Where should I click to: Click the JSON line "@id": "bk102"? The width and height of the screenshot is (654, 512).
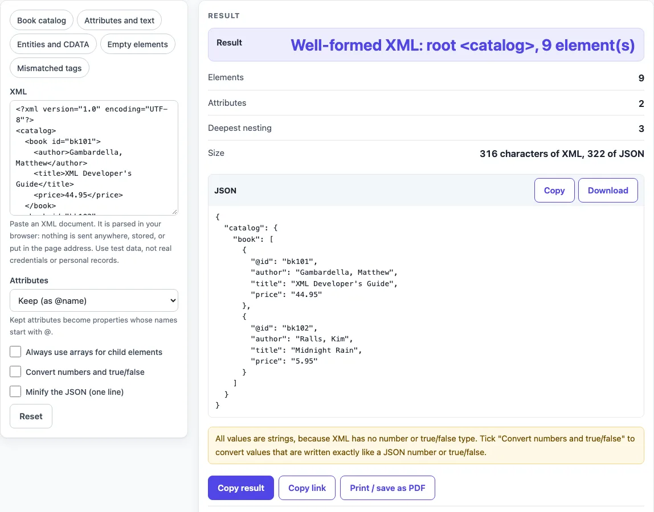[284, 328]
